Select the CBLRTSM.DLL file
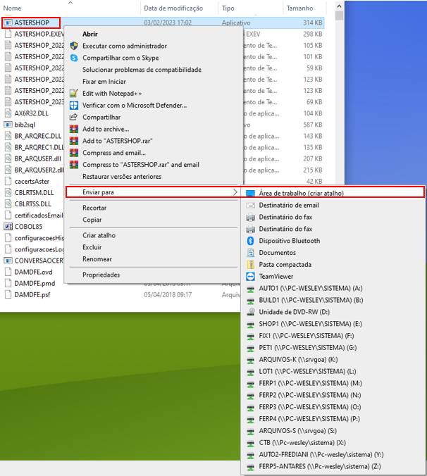 pyautogui.click(x=34, y=192)
